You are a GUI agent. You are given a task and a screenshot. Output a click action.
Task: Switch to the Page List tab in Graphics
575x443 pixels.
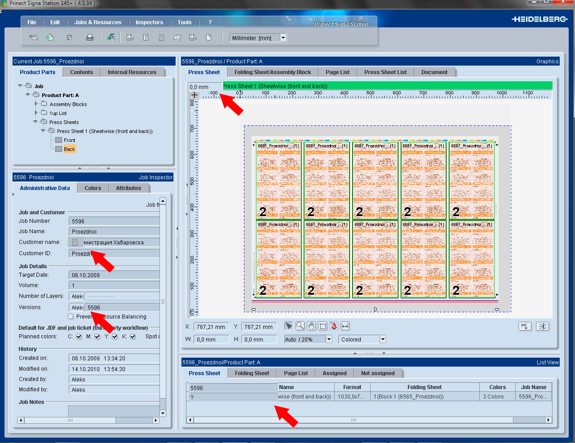[337, 72]
